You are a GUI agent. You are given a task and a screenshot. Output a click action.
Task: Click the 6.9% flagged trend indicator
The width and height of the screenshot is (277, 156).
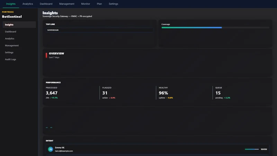coord(112,98)
